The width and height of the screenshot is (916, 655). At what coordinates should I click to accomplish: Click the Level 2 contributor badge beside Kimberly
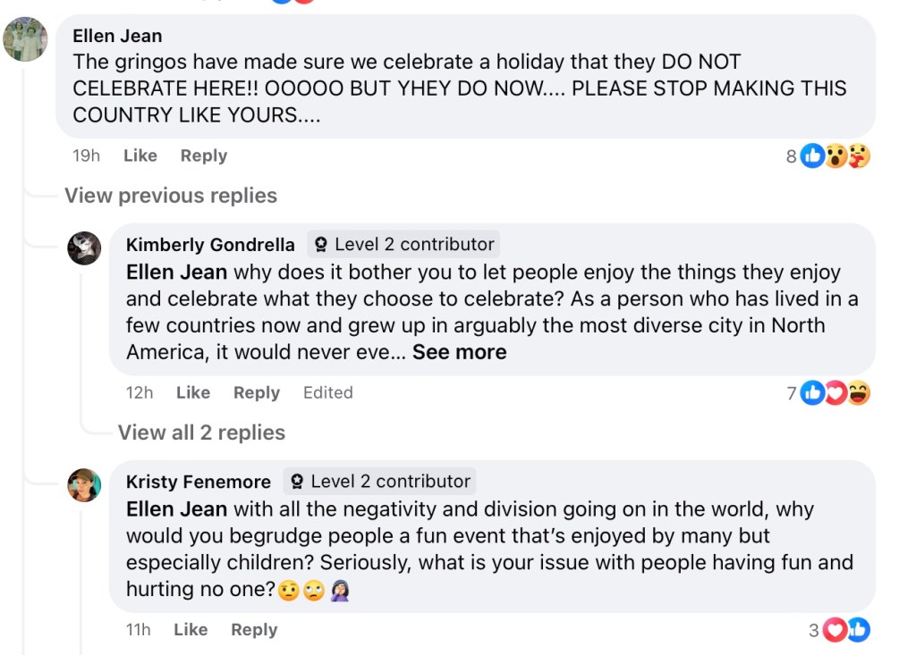(x=403, y=245)
